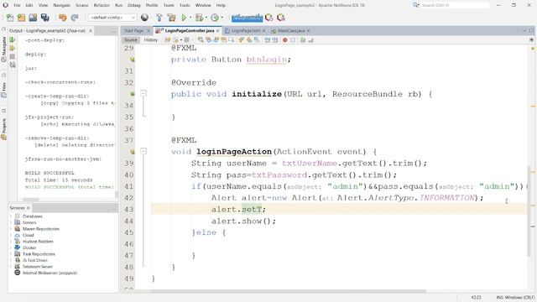
Task: Click the Profile Project clock icon
Action: click(215, 18)
